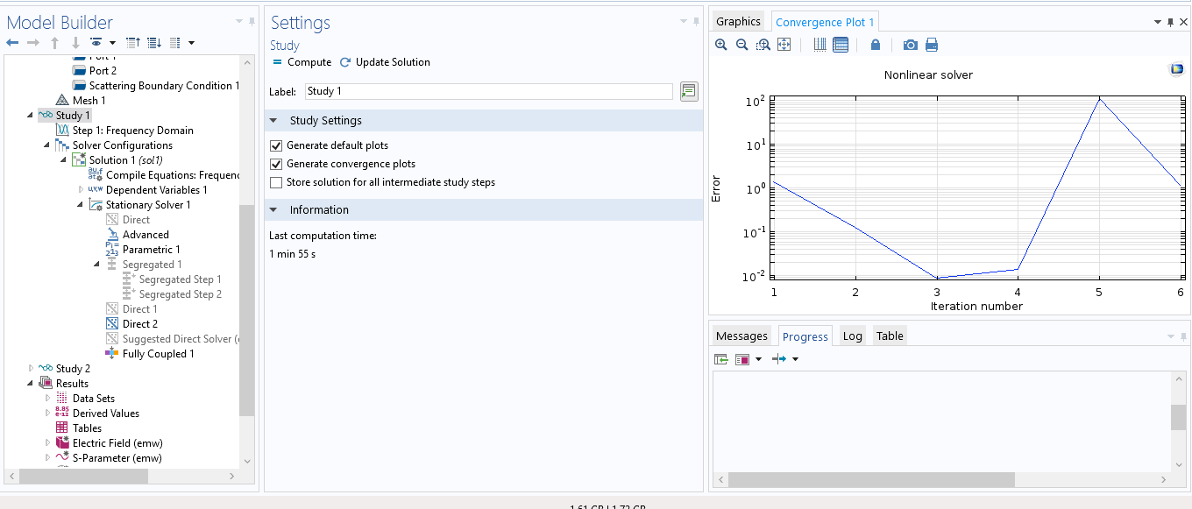Expand the Data Sets node
Viewport: 1192px width, 509px height.
point(48,399)
